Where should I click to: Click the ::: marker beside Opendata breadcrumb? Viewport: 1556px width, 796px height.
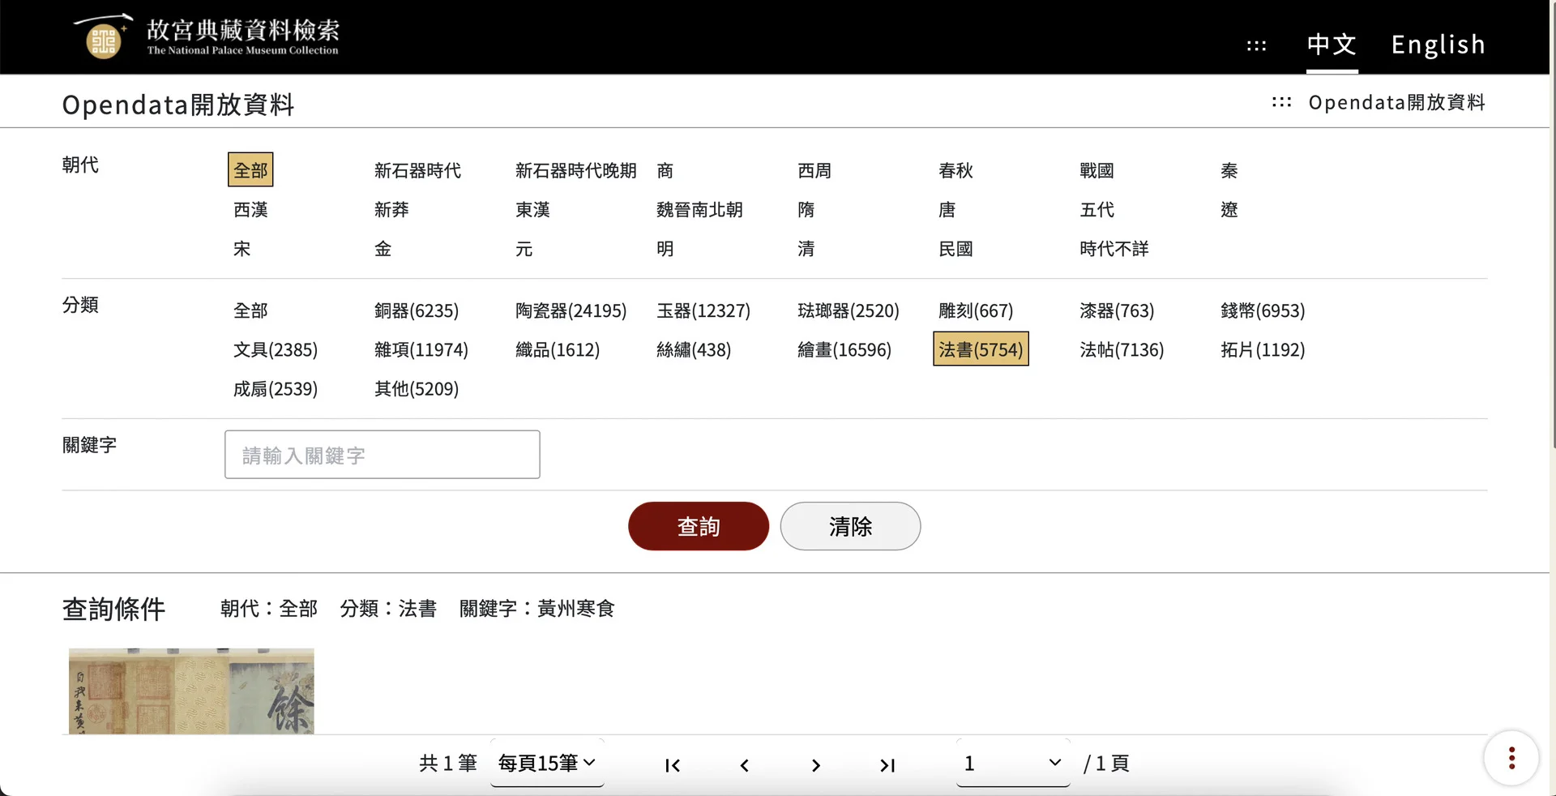tap(1281, 102)
